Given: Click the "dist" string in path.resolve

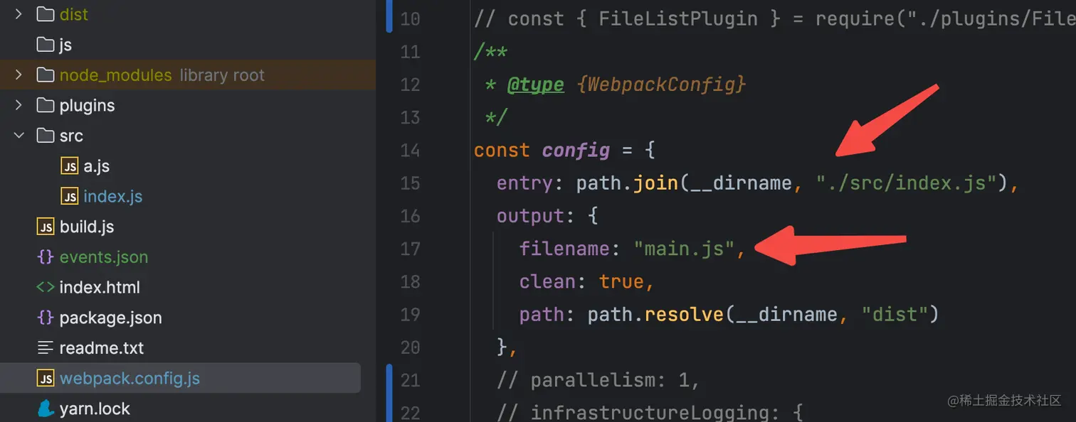Looking at the screenshot, I should pyautogui.click(x=895, y=315).
